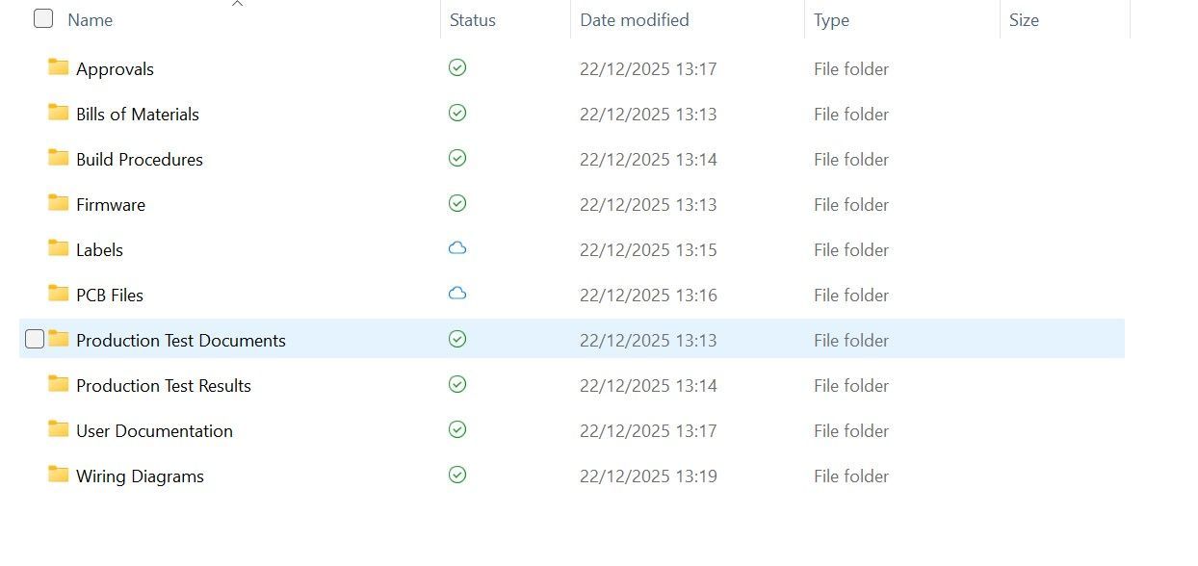Screen dimensions: 1198x566
Task: Click the folder icon for Bills of Materials
Action: pyautogui.click(x=58, y=113)
